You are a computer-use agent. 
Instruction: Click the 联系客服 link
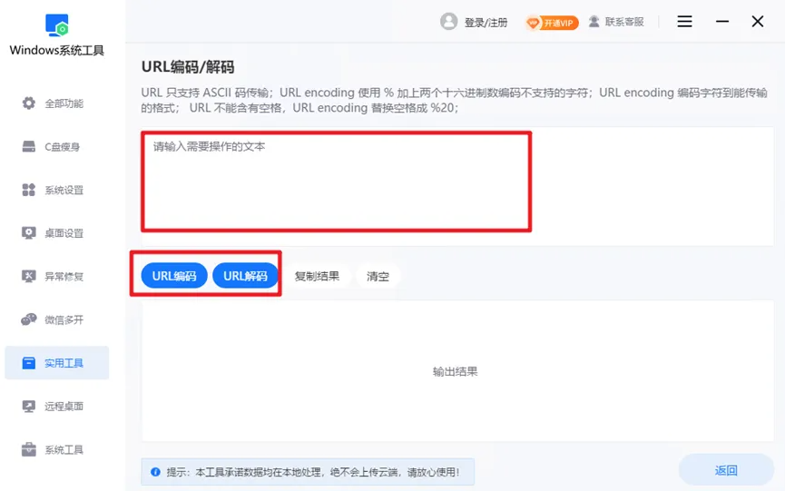[624, 22]
